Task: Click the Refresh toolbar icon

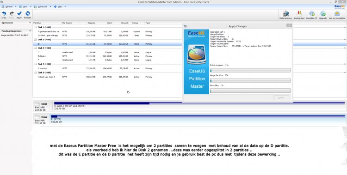Action: click(x=27, y=14)
